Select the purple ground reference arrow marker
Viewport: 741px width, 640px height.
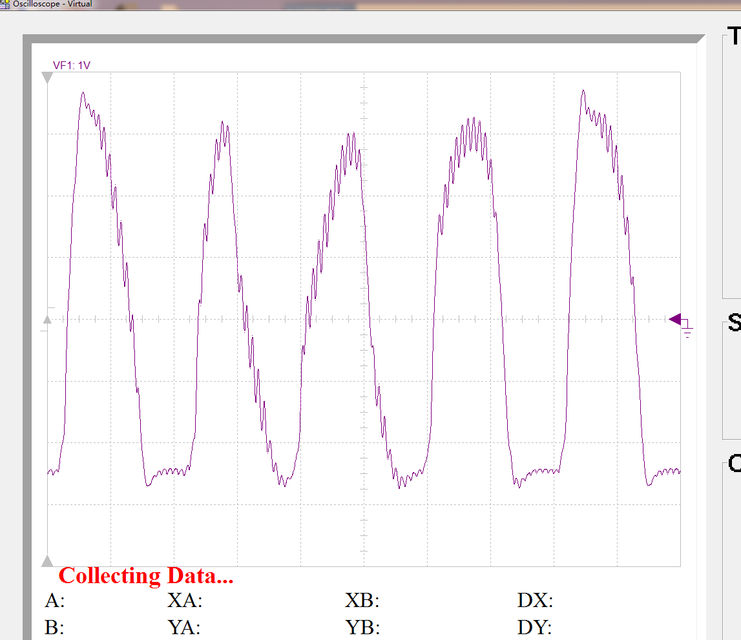click(x=675, y=320)
